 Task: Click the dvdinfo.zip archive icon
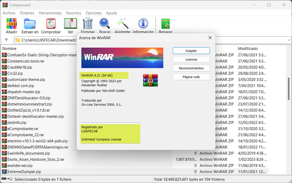pyautogui.click(x=4, y=123)
